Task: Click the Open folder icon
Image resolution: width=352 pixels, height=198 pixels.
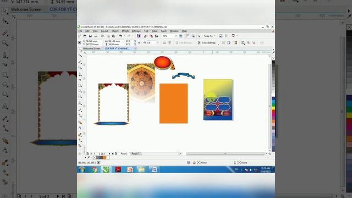Action: coord(85,36)
